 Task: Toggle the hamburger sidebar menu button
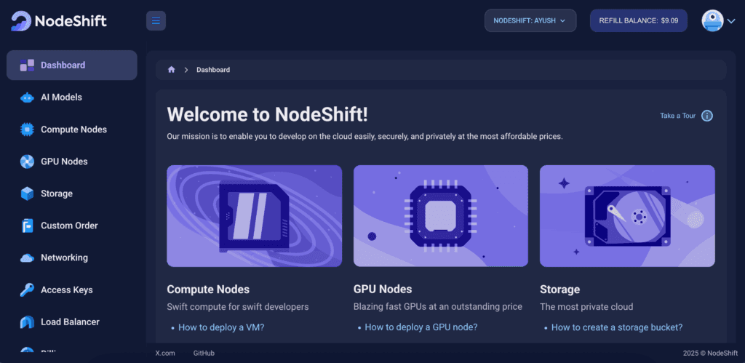pyautogui.click(x=156, y=21)
